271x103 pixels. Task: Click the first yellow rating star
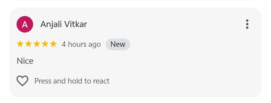(x=20, y=44)
